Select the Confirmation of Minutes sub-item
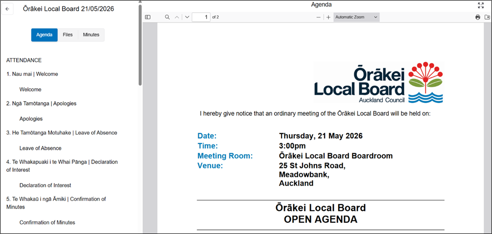Image resolution: width=492 pixels, height=234 pixels. click(x=47, y=222)
